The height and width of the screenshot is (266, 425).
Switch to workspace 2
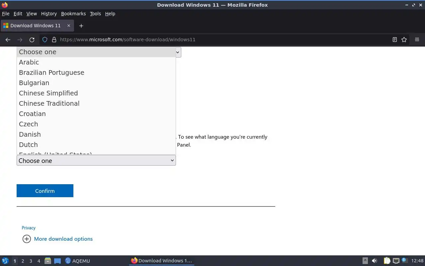[x=23, y=261]
